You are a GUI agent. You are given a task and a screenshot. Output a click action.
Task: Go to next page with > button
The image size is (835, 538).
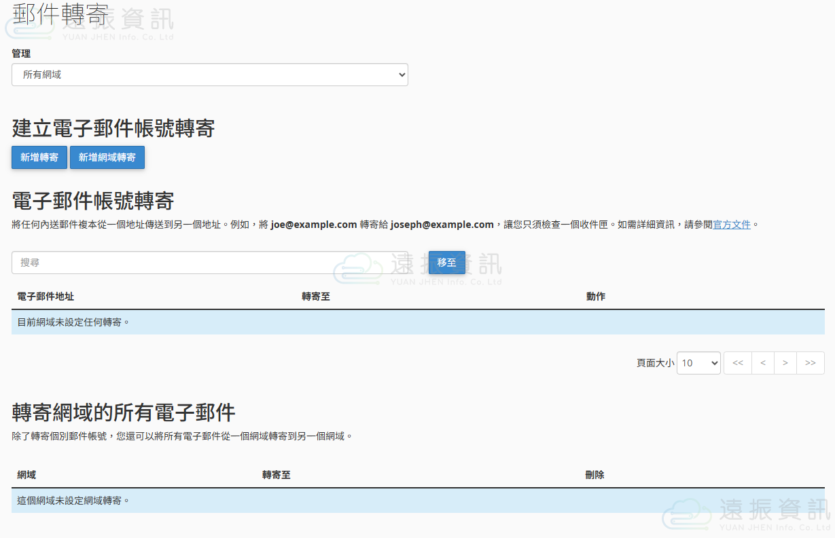pos(785,363)
